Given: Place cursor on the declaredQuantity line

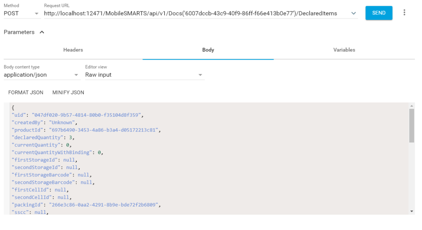Looking at the screenshot, I should pyautogui.click(x=43, y=137).
